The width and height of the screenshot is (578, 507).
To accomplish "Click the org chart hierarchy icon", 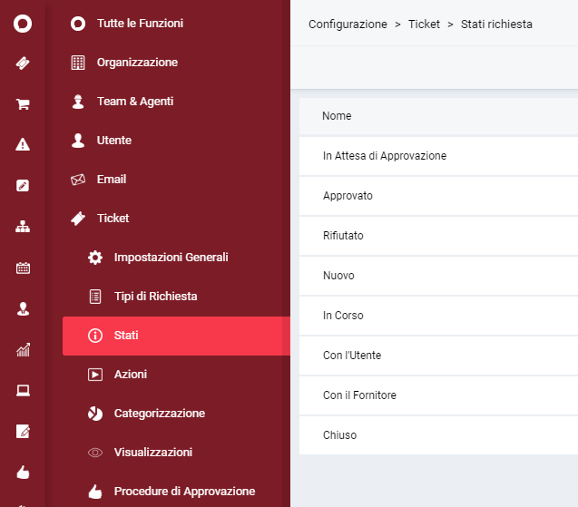I will (x=23, y=226).
